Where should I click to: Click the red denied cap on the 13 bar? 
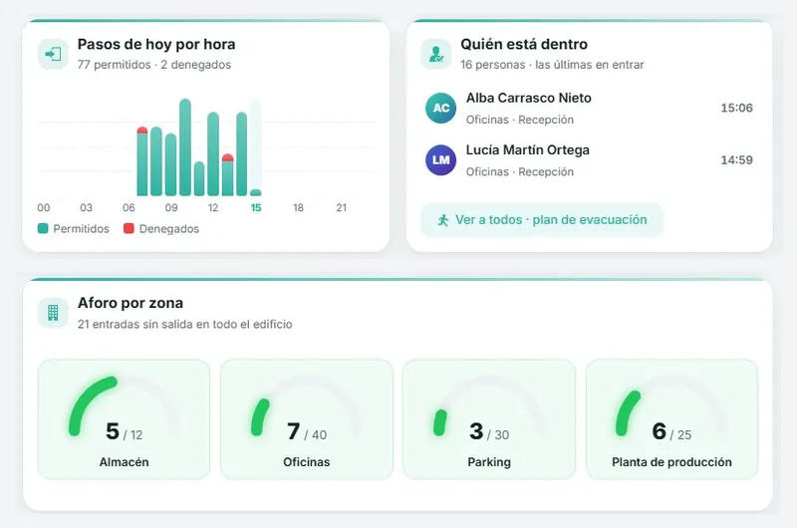pyautogui.click(x=228, y=157)
